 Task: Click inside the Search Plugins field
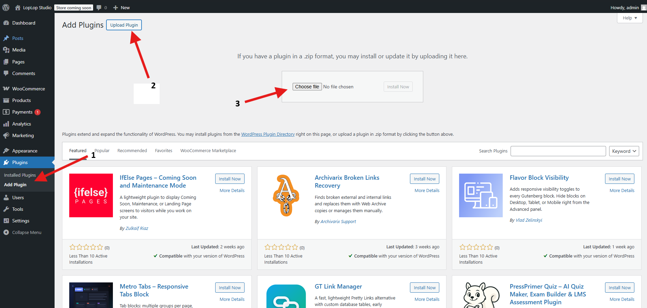[558, 151]
